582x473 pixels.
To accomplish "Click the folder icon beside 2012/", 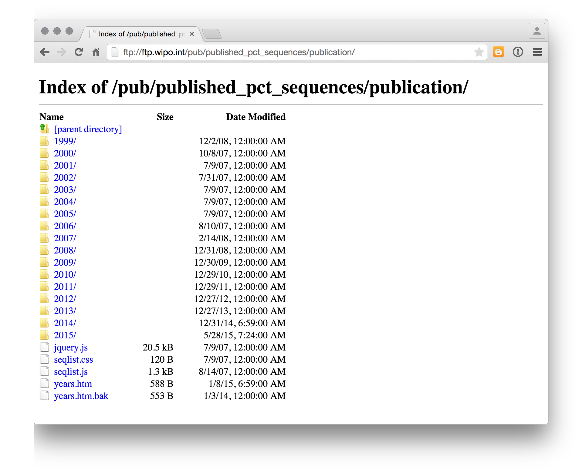I will click(x=44, y=298).
